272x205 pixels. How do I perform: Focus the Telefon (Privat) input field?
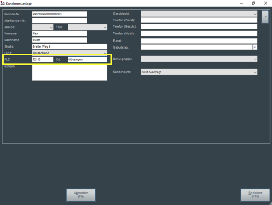199,20
